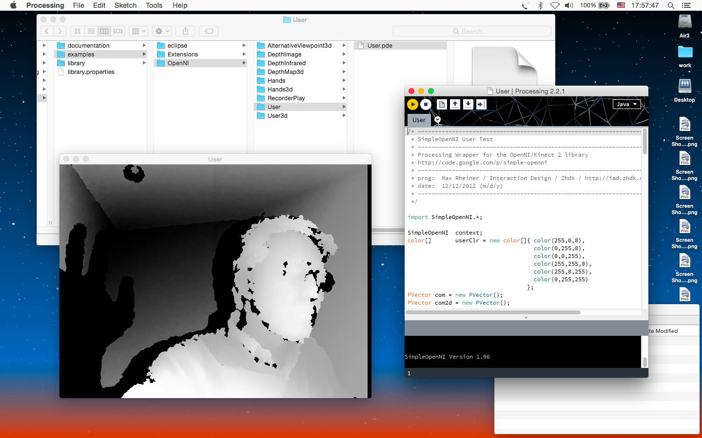
Task: Open the File menu
Action: [78, 5]
